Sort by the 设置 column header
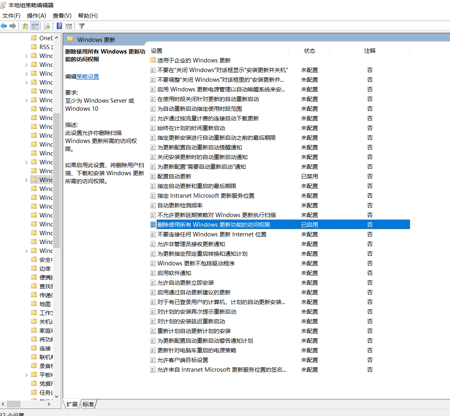This screenshot has width=450, height=416. point(219,51)
